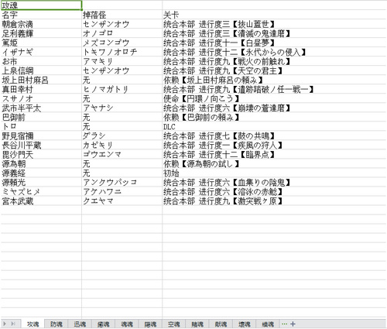Viewport: 387px width, 329px height.
Task: Click the name cell 源為朝
Action: pos(41,163)
